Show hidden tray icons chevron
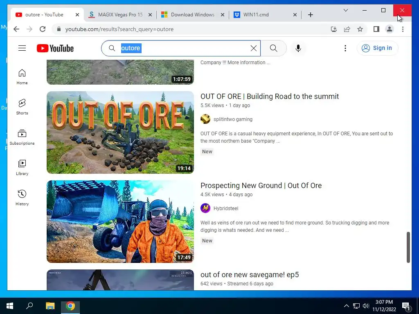The width and height of the screenshot is (419, 314). click(346, 306)
